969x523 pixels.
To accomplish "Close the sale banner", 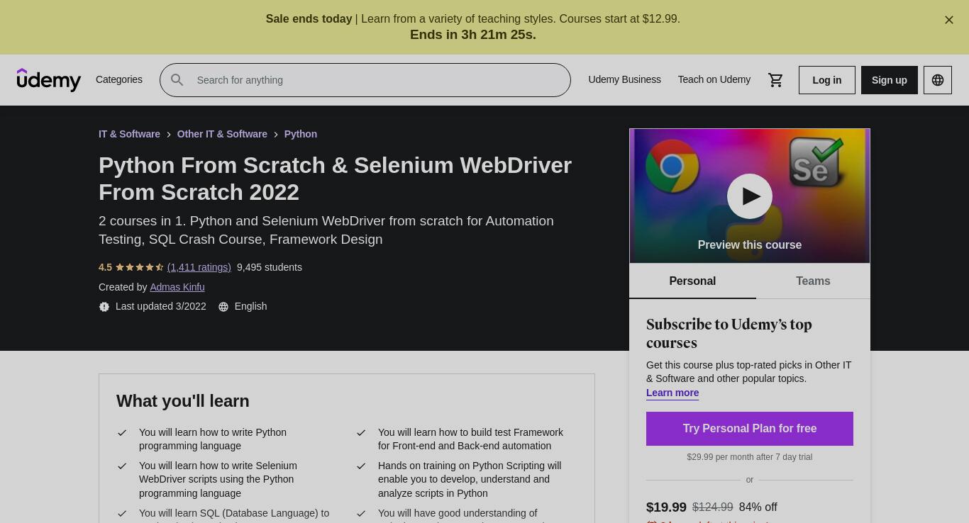I will pos(948,20).
